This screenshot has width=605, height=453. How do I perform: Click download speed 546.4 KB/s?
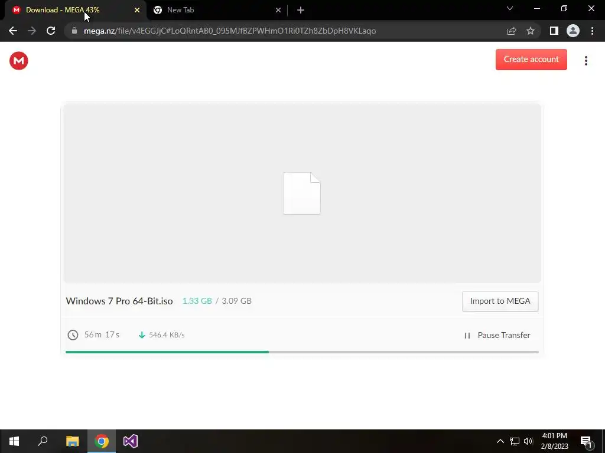167,335
